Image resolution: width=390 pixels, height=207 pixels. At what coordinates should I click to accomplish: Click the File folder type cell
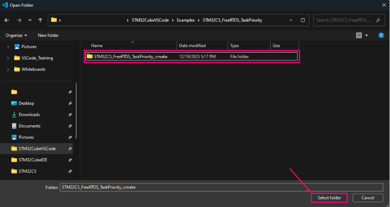click(239, 56)
